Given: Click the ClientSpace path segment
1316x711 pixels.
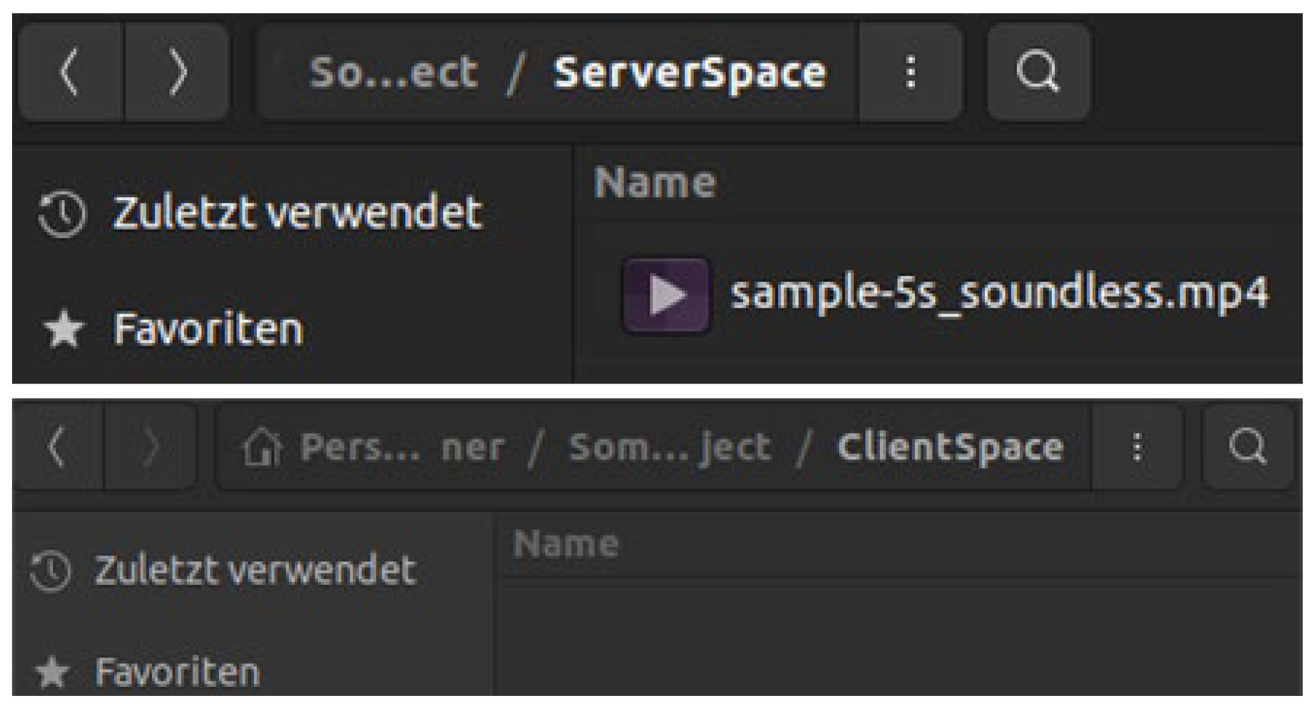Looking at the screenshot, I should click(x=950, y=447).
